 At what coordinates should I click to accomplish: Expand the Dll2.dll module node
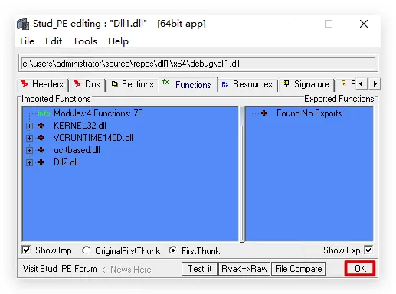pyautogui.click(x=29, y=162)
